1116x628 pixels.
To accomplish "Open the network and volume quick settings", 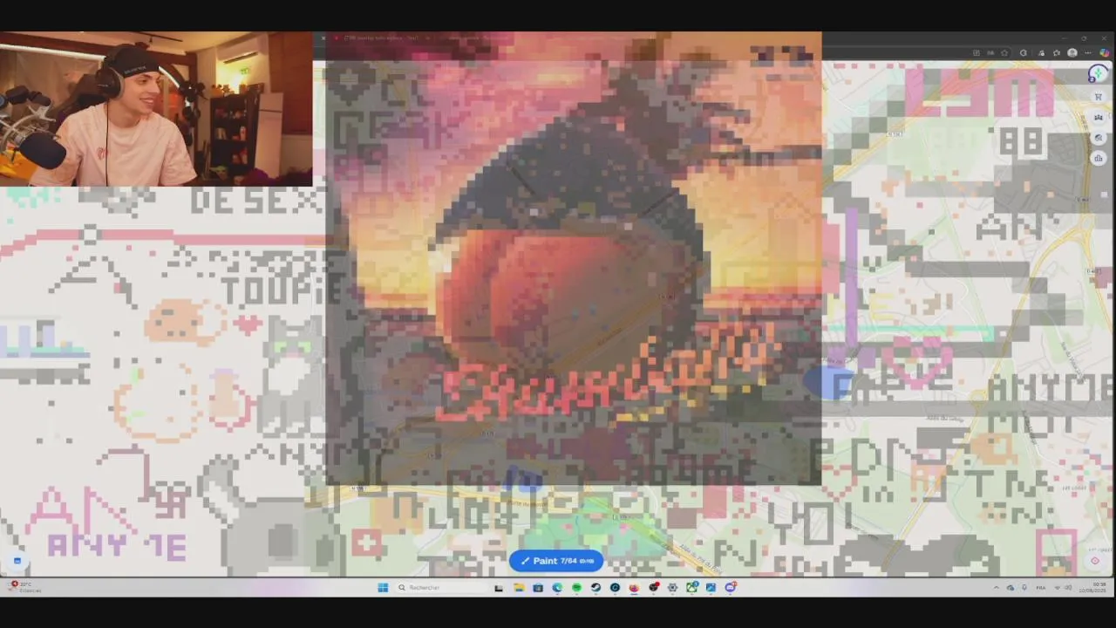I will pyautogui.click(x=1063, y=588).
